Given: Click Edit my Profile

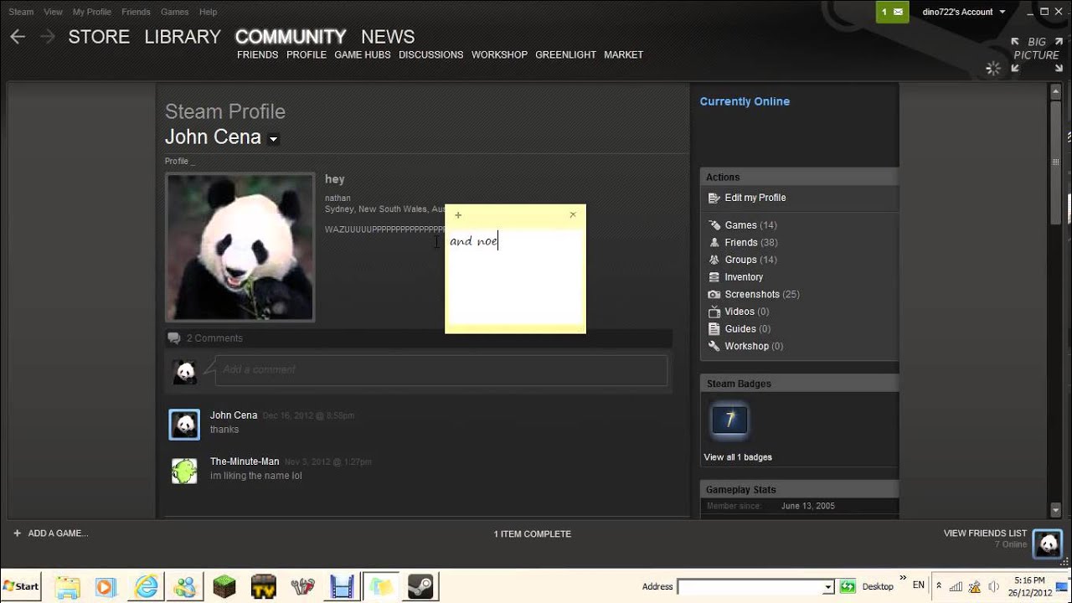Looking at the screenshot, I should (755, 198).
